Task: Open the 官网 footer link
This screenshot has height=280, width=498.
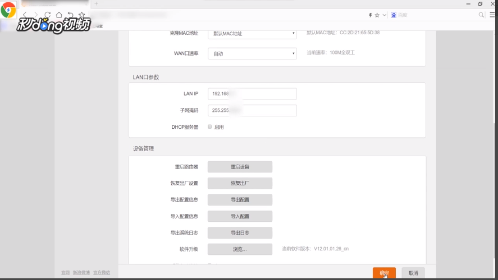Action: click(x=66, y=272)
